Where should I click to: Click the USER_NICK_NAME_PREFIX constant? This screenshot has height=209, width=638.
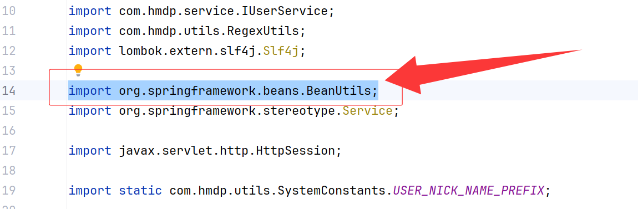tap(468, 191)
